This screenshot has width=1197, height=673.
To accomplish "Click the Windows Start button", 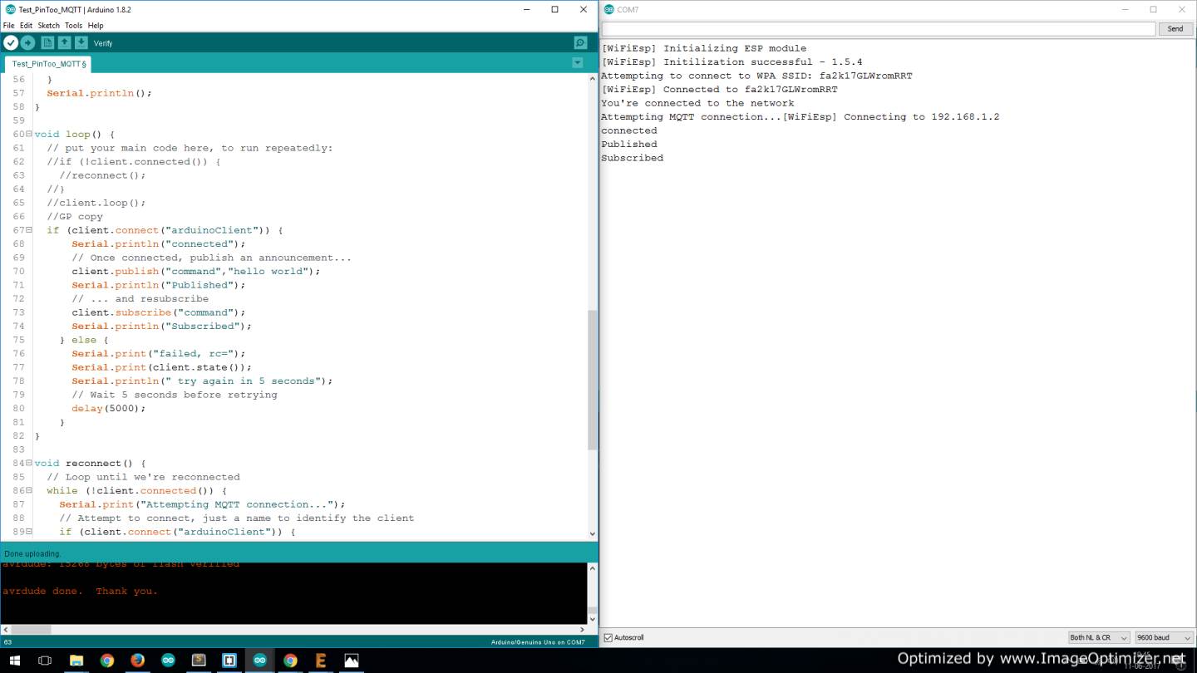I will [15, 661].
